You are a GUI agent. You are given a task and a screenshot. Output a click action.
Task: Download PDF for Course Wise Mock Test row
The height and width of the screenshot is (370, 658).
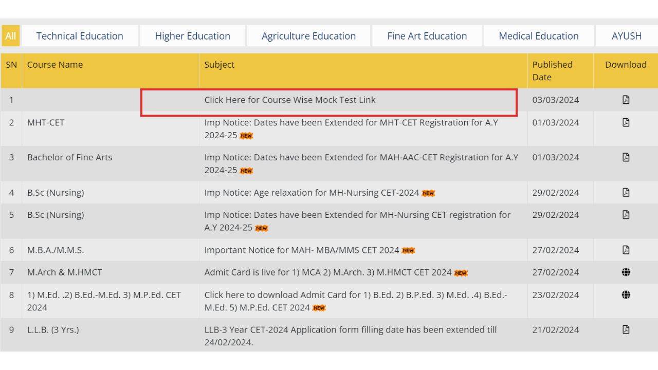(x=625, y=100)
